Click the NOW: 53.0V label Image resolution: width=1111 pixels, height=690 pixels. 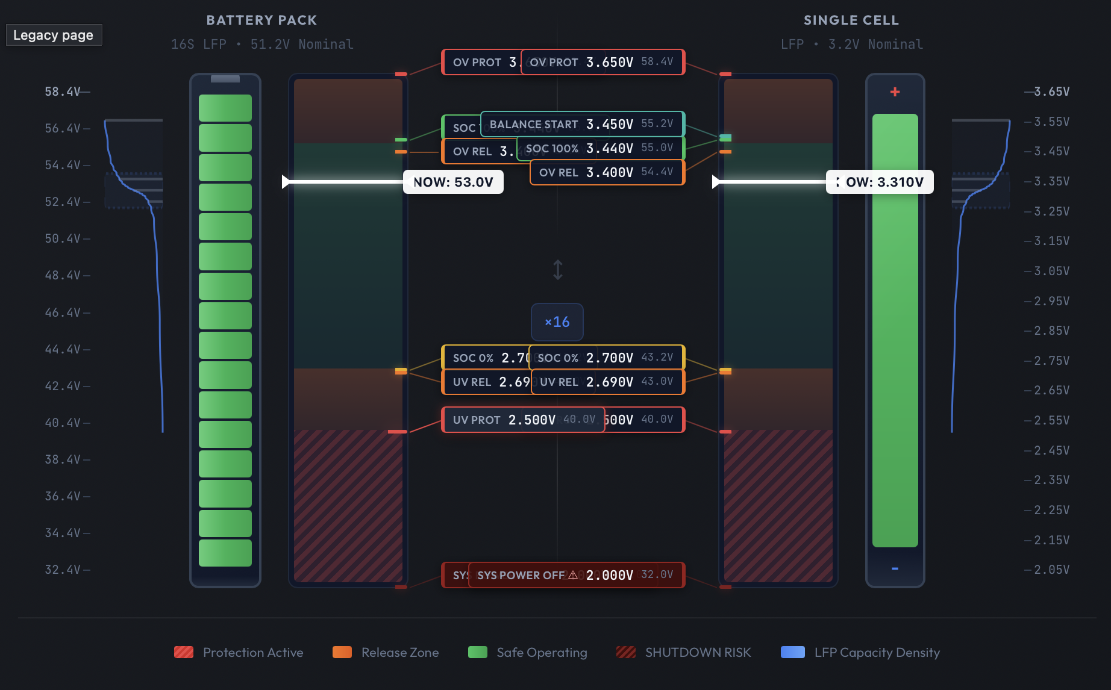click(x=453, y=182)
